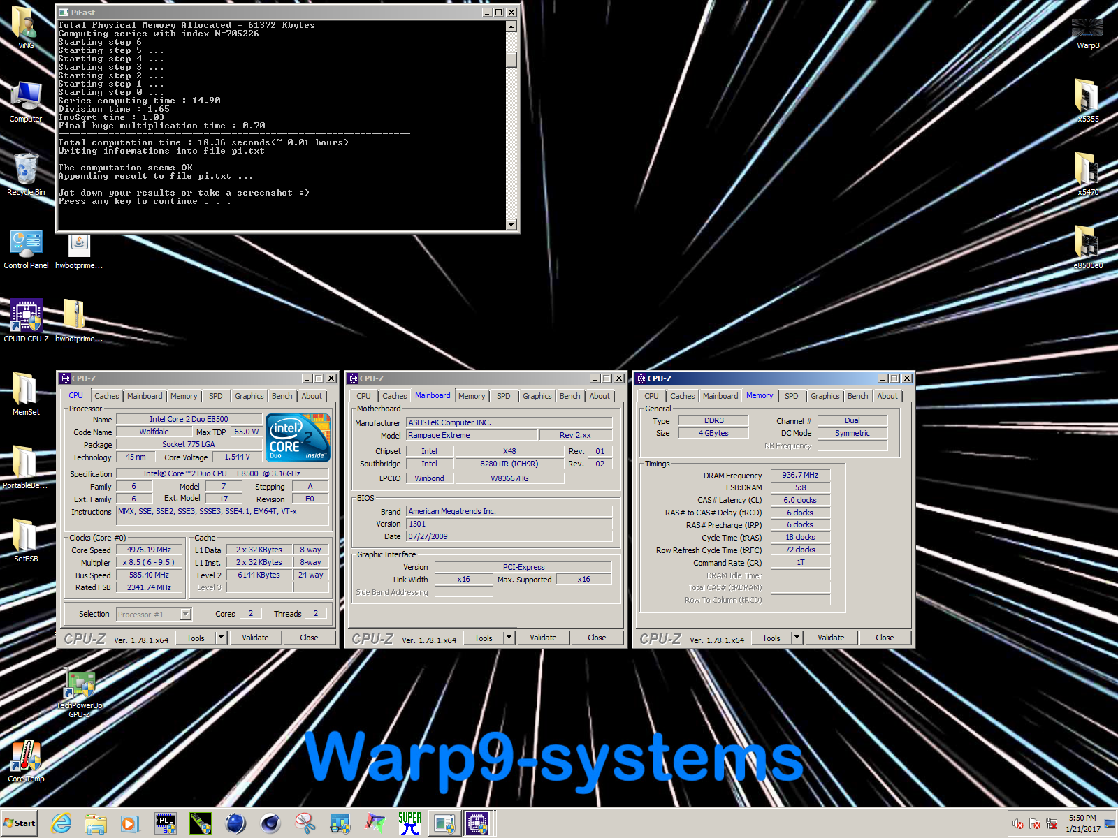
Task: Click Close in right CPU-Z window
Action: coord(885,638)
